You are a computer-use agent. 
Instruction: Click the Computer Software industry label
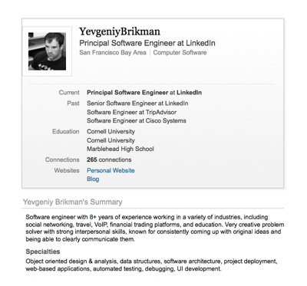[180, 53]
